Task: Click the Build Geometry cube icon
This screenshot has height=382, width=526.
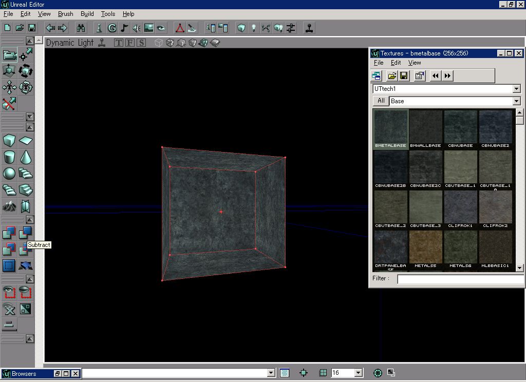Action: click(241, 28)
